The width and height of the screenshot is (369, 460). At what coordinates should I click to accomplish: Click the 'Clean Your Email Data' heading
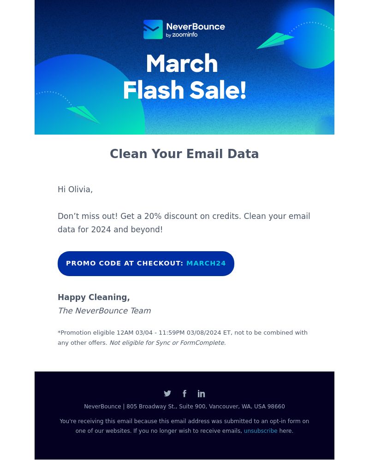[x=184, y=154]
